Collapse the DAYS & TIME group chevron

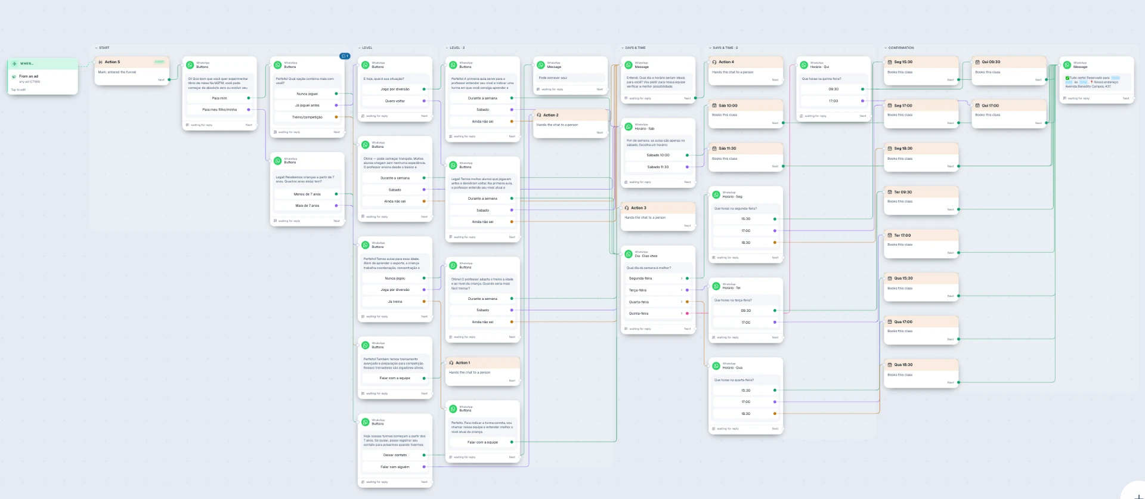coord(623,48)
